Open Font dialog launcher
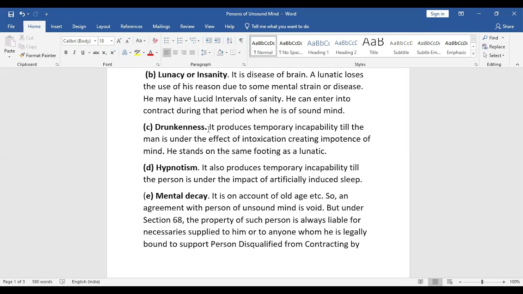Viewport: 523px width, 294px height. pyautogui.click(x=158, y=65)
